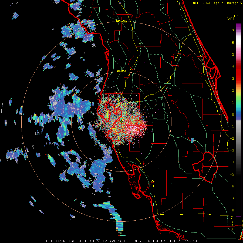The width and height of the screenshot is (243, 243).
Task: Click the 0 value on color scale
Action: 233,114
